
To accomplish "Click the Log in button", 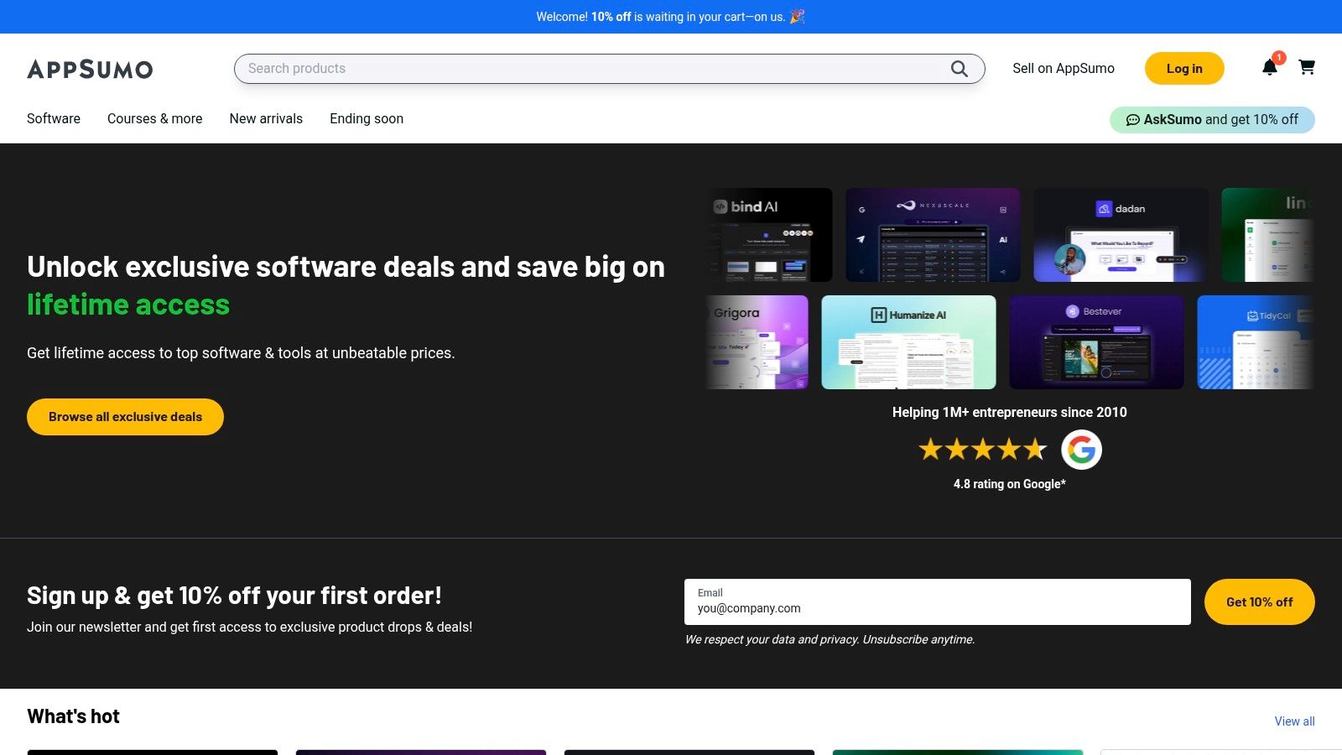I will 1184,68.
